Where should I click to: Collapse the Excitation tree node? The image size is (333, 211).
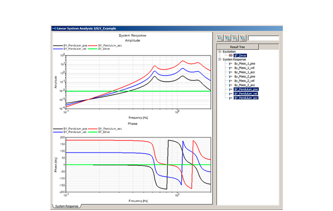pos(220,51)
